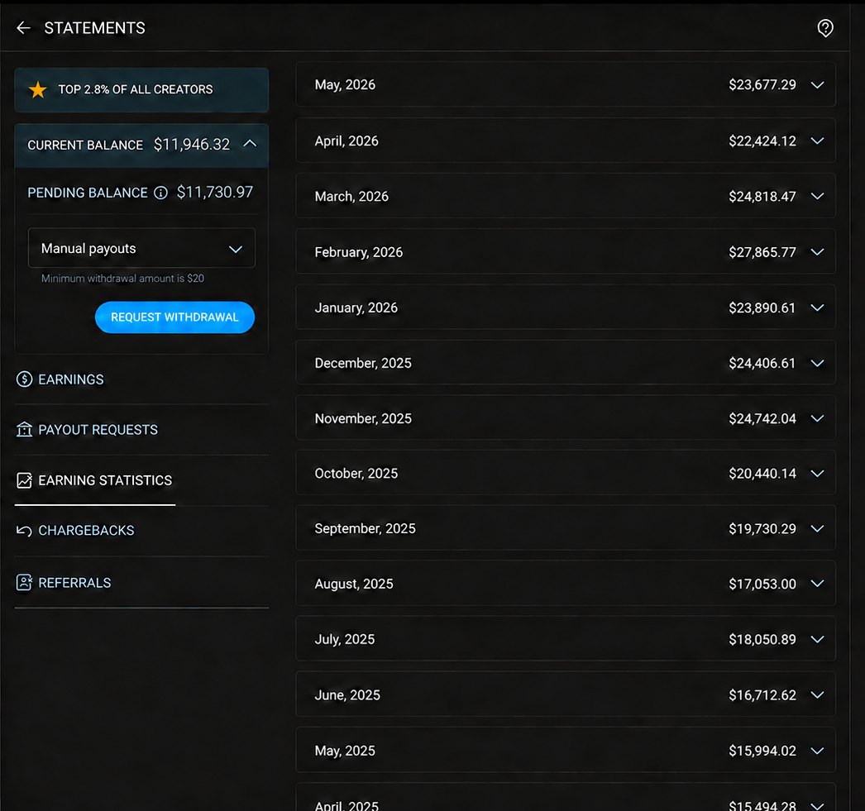The width and height of the screenshot is (865, 811).
Task: Expand the June, 2025 statement chevron
Action: (817, 694)
